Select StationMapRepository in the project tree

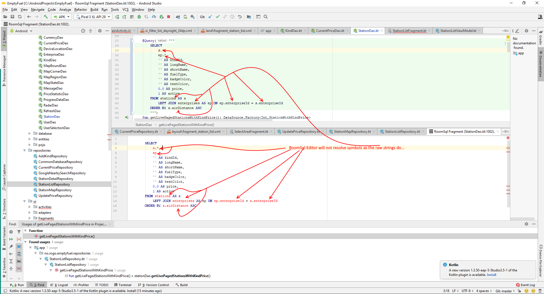pyautogui.click(x=55, y=190)
